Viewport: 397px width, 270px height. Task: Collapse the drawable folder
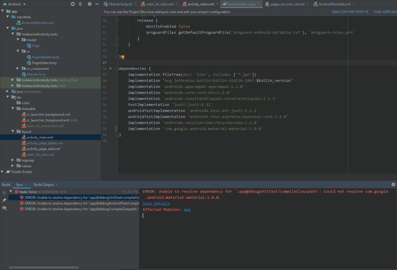click(13, 109)
